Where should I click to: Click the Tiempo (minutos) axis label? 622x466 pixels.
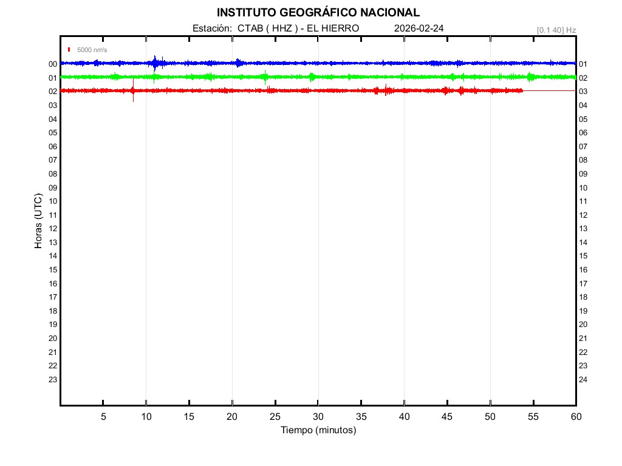click(318, 430)
